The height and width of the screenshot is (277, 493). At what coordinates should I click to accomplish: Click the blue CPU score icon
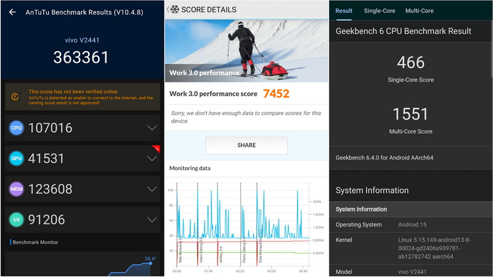pos(17,128)
